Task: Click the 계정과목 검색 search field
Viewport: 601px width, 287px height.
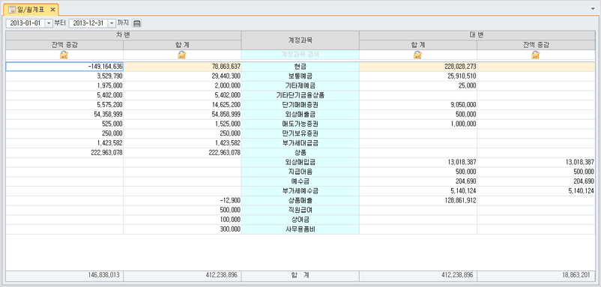Action: tap(300, 55)
